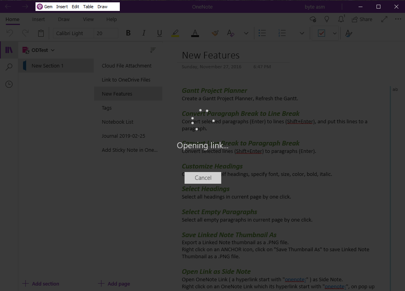Open the Add Sticky Note in One... page

point(128,150)
